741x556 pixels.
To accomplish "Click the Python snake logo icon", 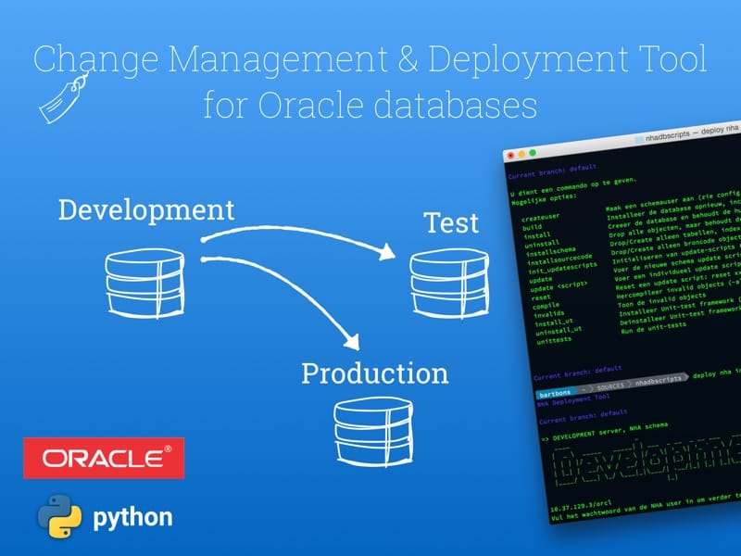I will [x=59, y=516].
